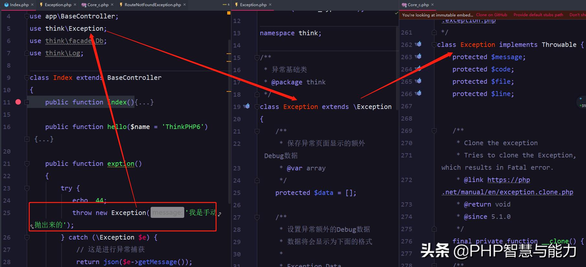Collapse the use imports block at line 4
Image resolution: width=586 pixels, height=267 pixels.
pyautogui.click(x=27, y=16)
